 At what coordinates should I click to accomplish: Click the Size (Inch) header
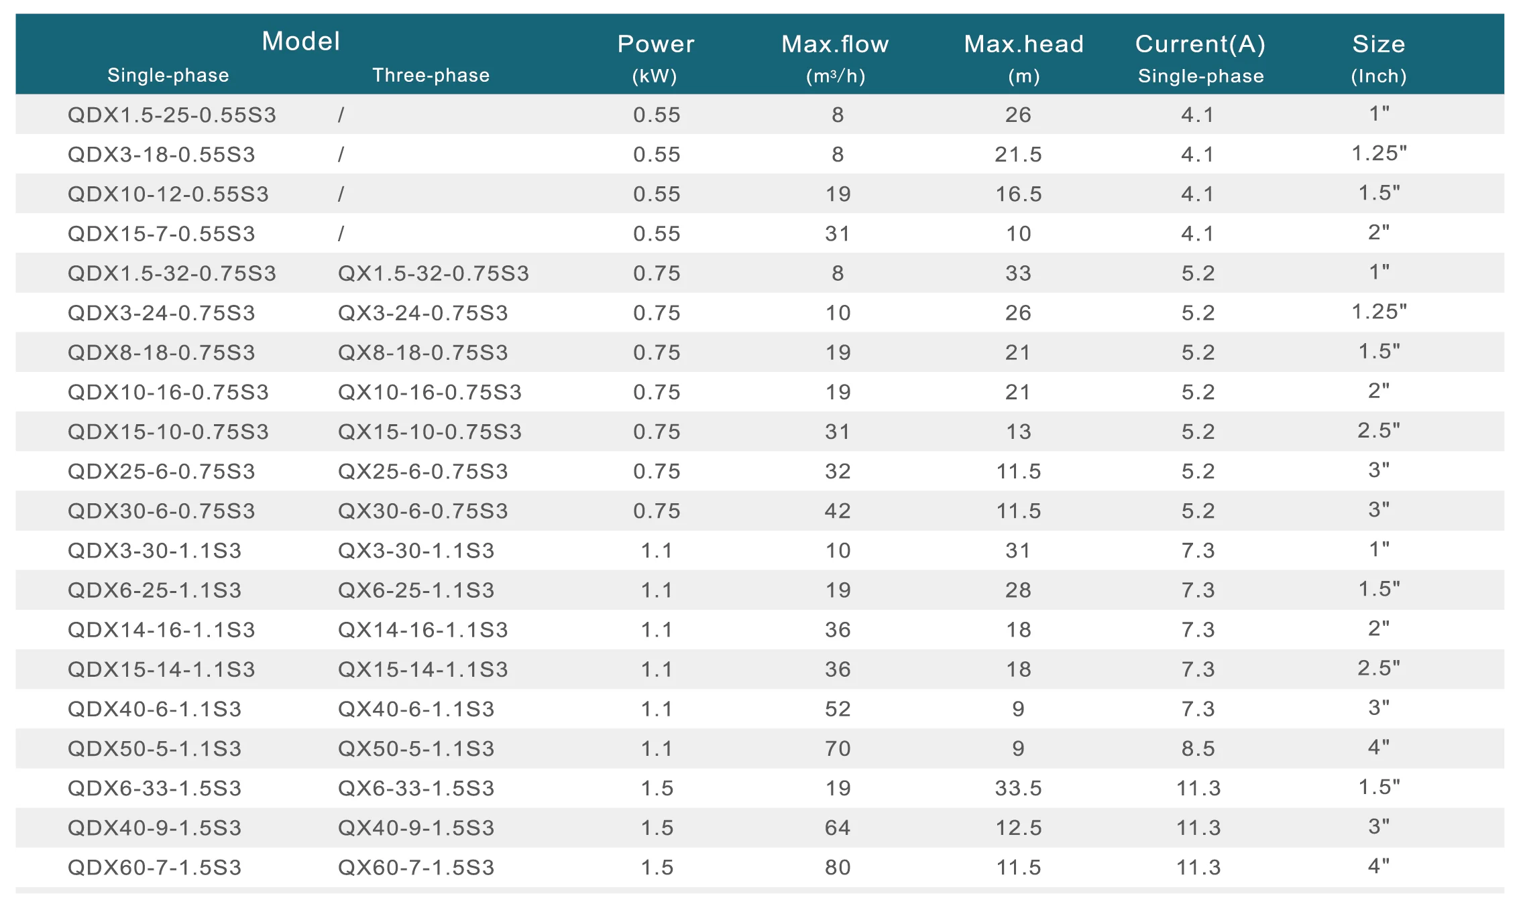point(1379,58)
